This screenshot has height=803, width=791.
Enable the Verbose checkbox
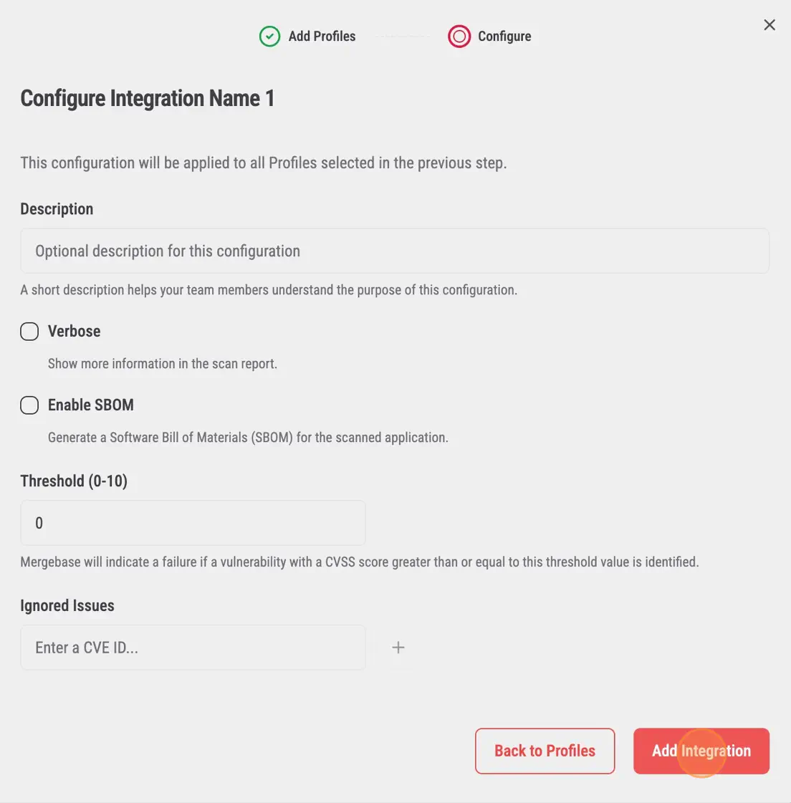[x=29, y=332]
